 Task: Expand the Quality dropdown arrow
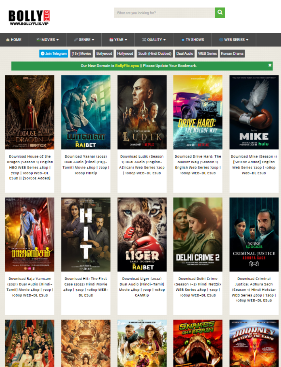coord(164,40)
